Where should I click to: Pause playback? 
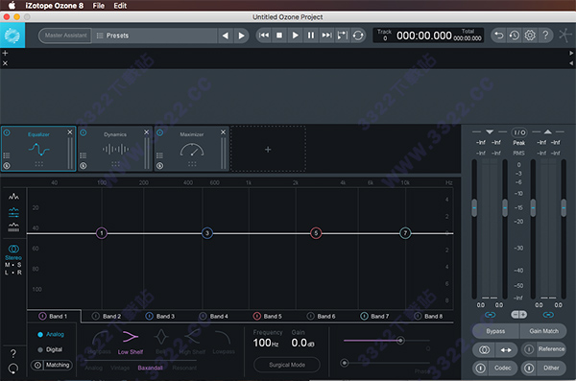tap(311, 36)
